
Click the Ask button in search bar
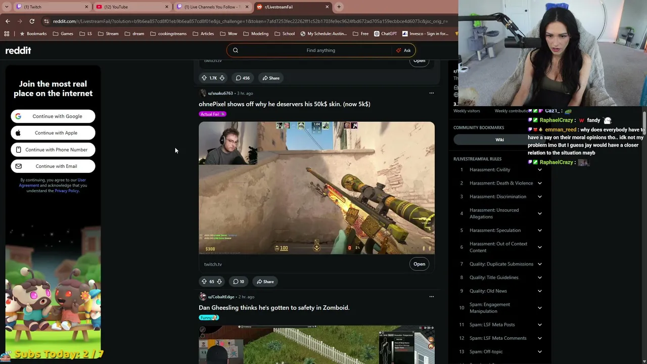click(404, 51)
